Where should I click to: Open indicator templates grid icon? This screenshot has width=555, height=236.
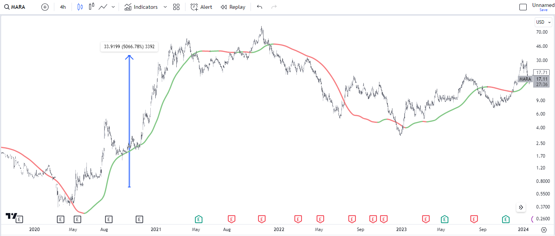coord(176,7)
